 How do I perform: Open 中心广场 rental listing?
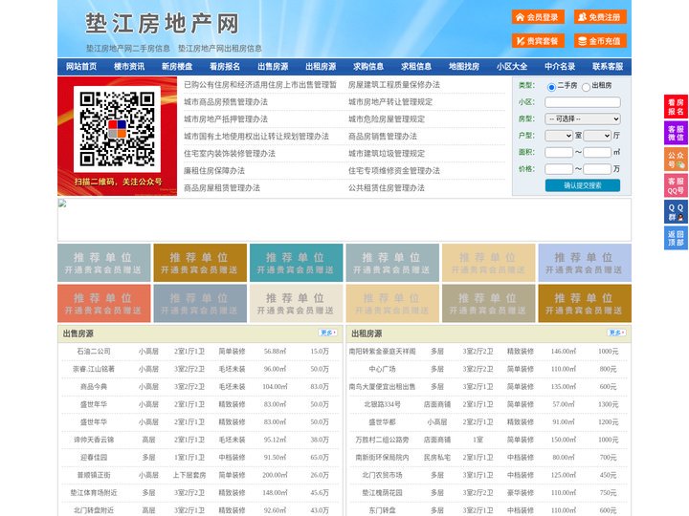382,369
